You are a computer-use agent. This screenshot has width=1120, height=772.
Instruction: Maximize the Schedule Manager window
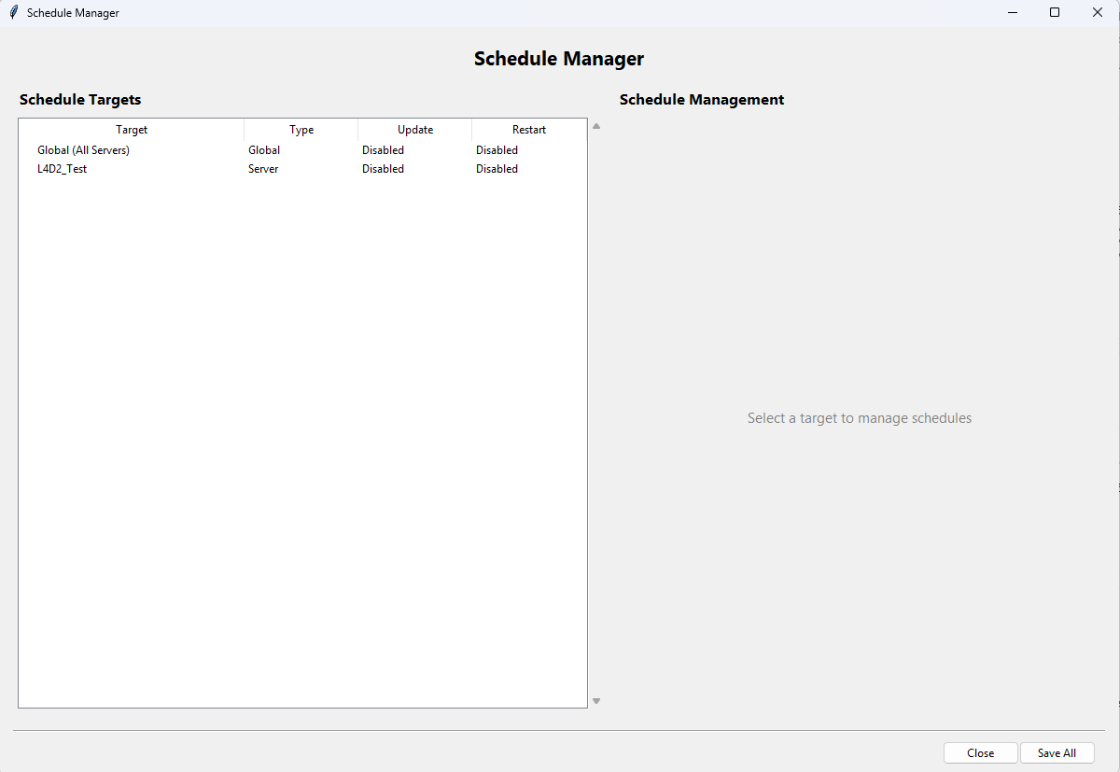click(x=1055, y=13)
